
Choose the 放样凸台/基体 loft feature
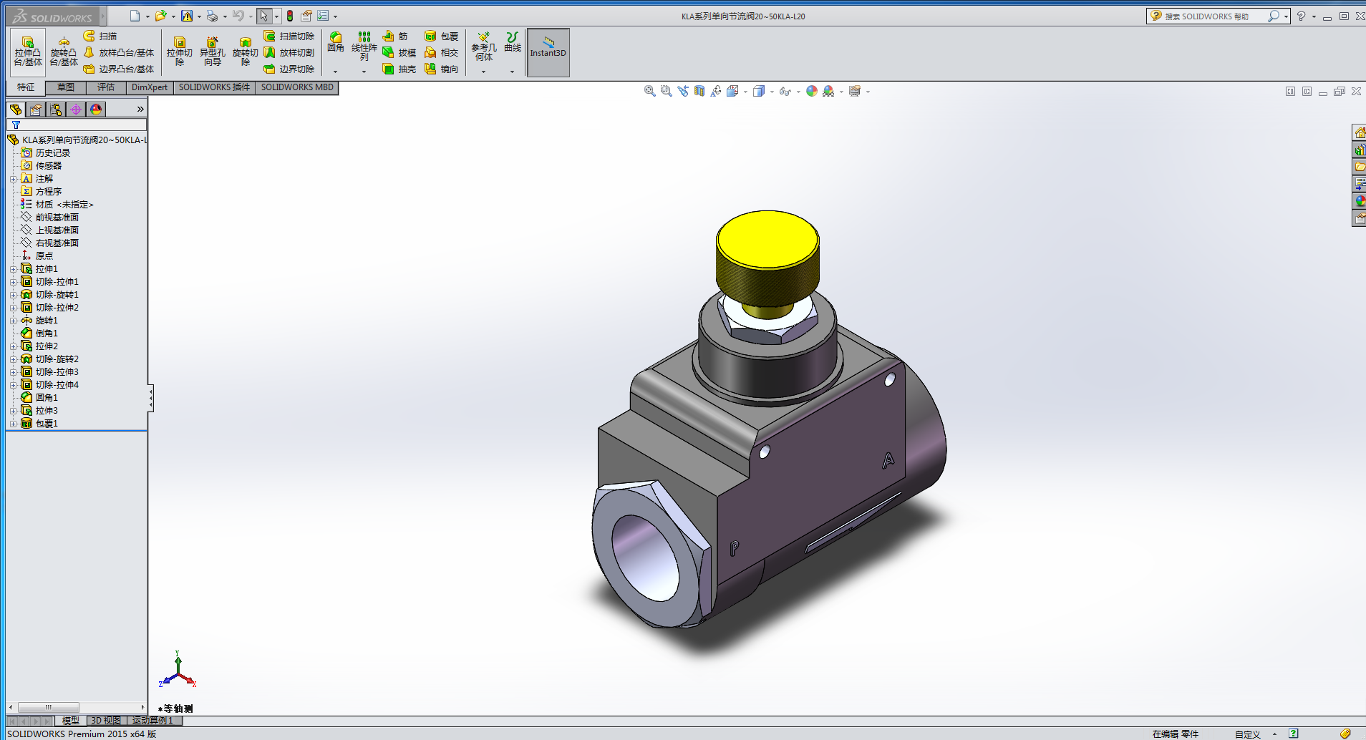[x=119, y=52]
